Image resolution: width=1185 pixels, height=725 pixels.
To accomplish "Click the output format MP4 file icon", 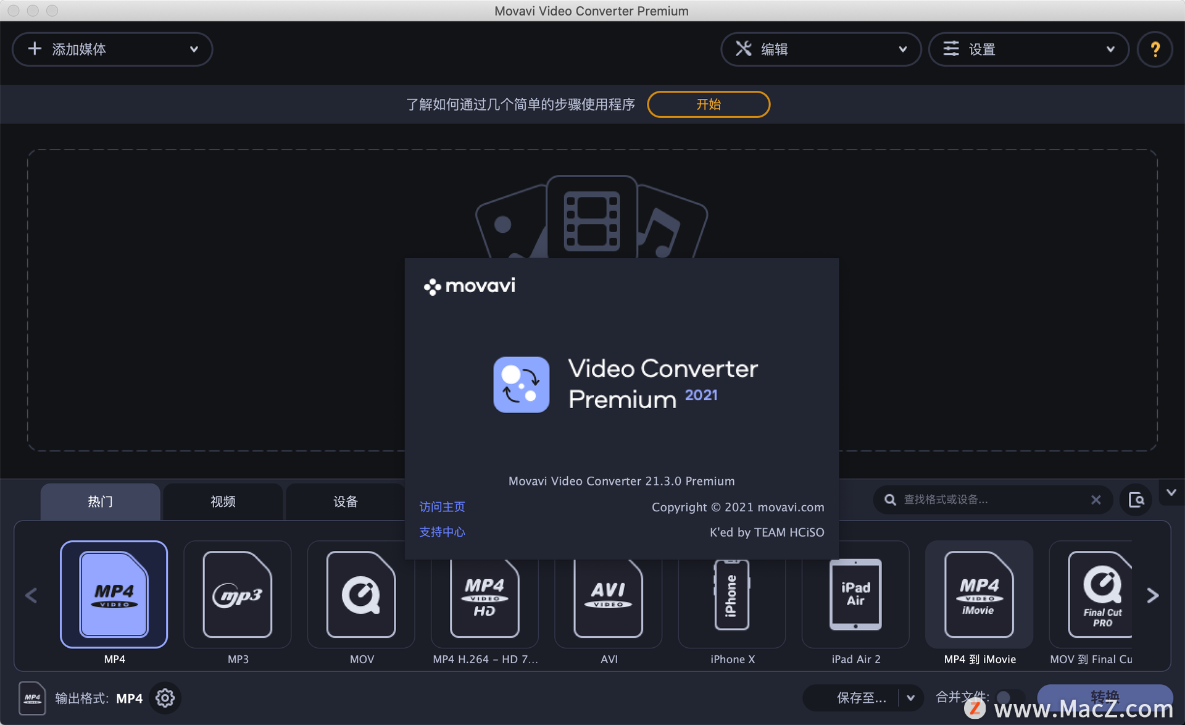I will coord(32,698).
